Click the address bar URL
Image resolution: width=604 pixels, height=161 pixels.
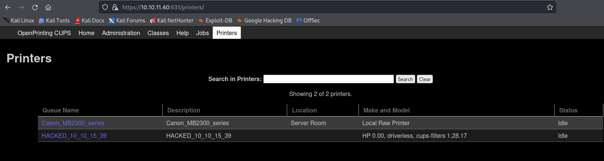click(163, 7)
